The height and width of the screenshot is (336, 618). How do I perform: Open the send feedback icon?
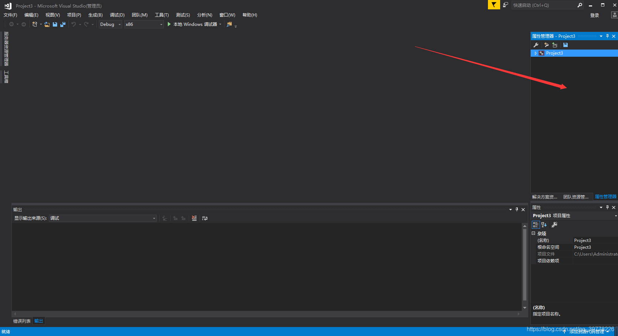[506, 5]
